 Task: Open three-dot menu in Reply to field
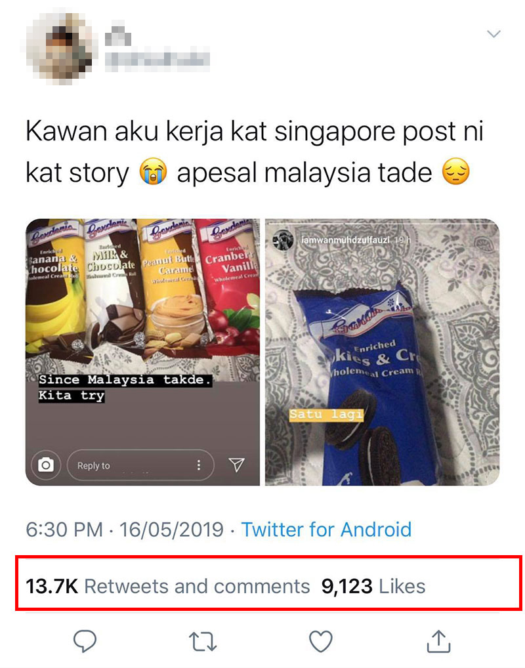[x=199, y=465]
